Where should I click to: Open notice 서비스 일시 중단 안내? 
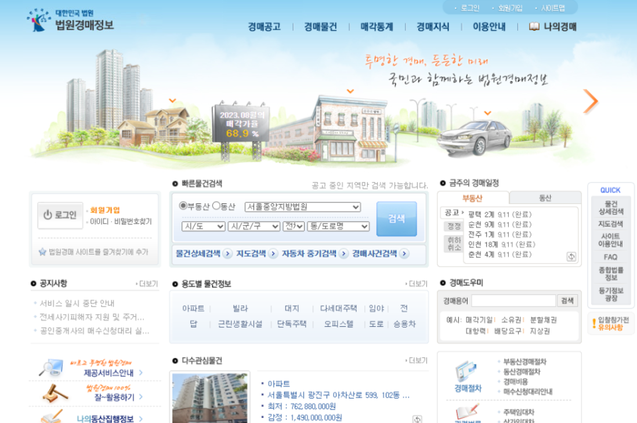(77, 303)
